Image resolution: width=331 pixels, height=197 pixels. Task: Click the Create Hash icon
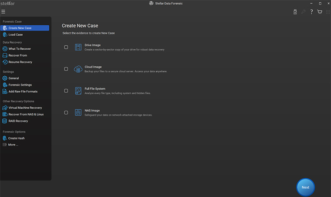pos(4,138)
